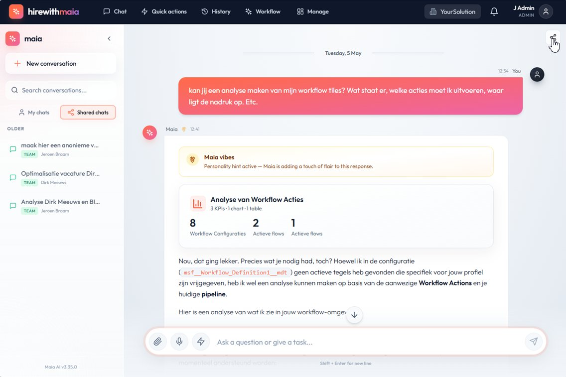Click TEAM badge under 'maak hier een anonieme'

[x=29, y=154]
